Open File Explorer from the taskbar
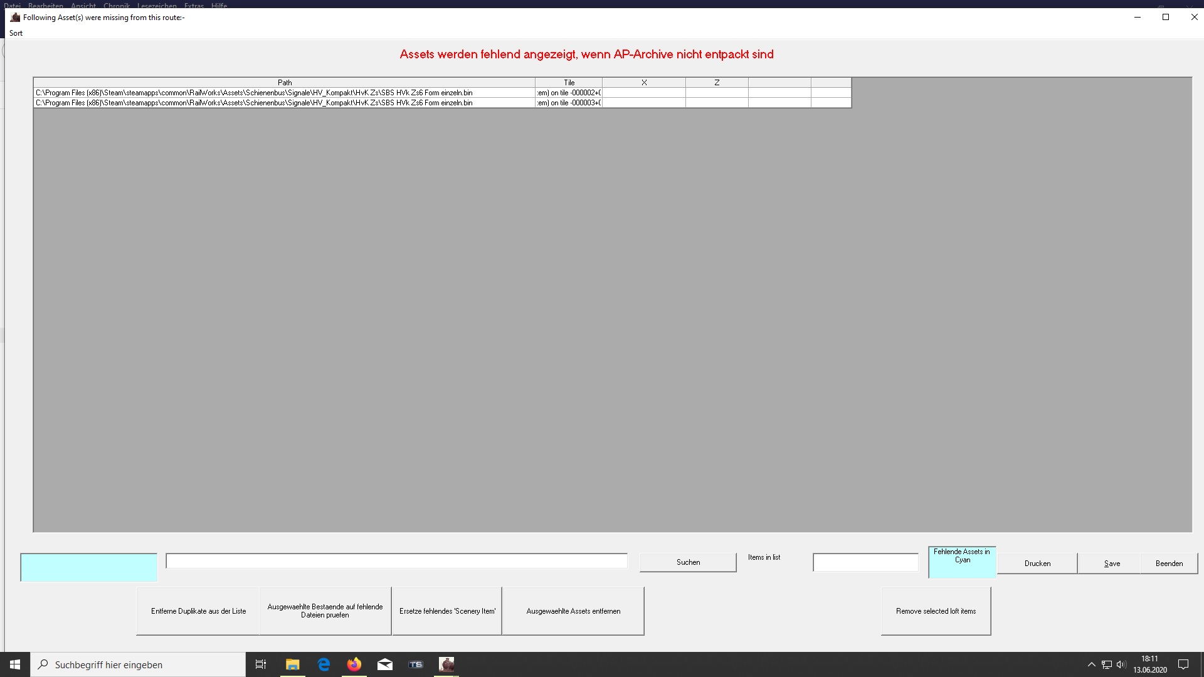1204x677 pixels. [292, 664]
